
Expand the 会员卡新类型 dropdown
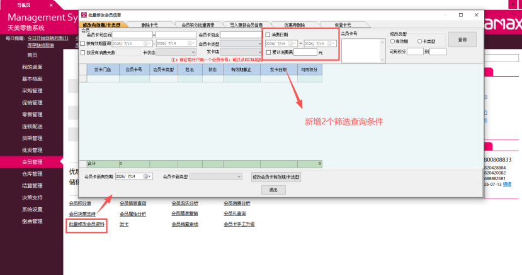pos(216,176)
